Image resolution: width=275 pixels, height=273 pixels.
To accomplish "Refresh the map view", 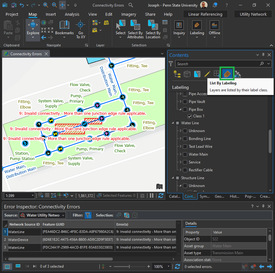I will click(x=161, y=195).
